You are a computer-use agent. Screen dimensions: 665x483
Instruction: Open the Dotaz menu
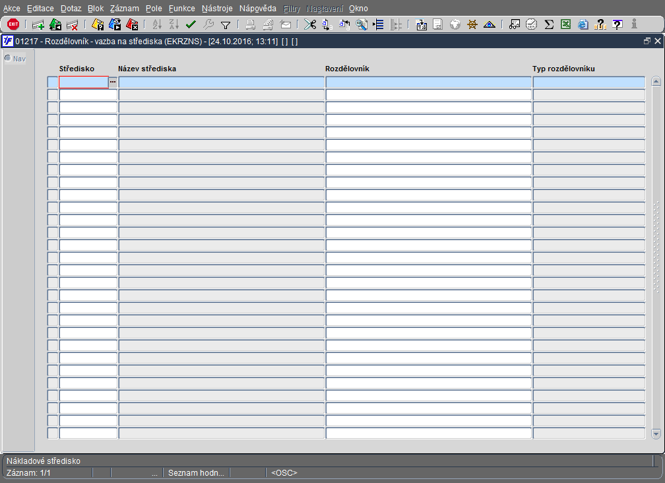click(x=71, y=9)
